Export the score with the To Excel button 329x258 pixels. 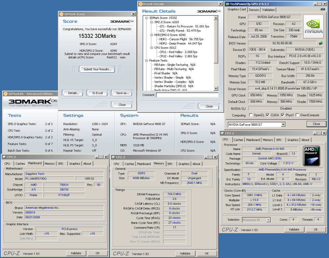[98, 93]
